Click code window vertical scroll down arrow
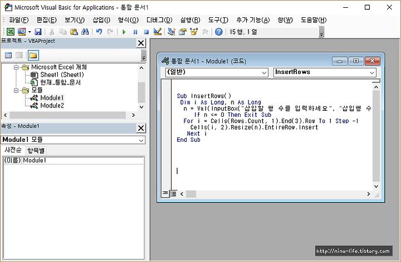Screen dimensions: 401x262 (376, 186)
